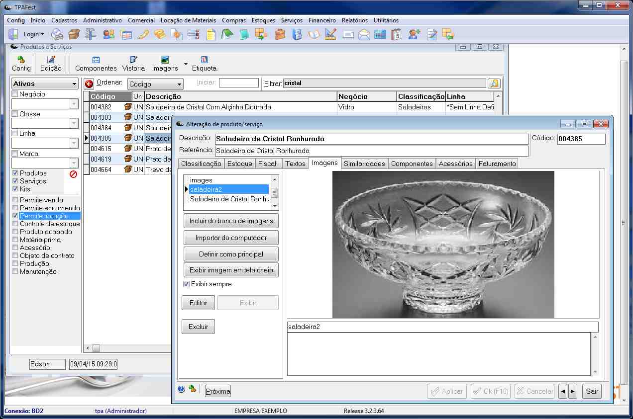Switch to the Estoque tab
The width and height of the screenshot is (633, 419).
239,164
